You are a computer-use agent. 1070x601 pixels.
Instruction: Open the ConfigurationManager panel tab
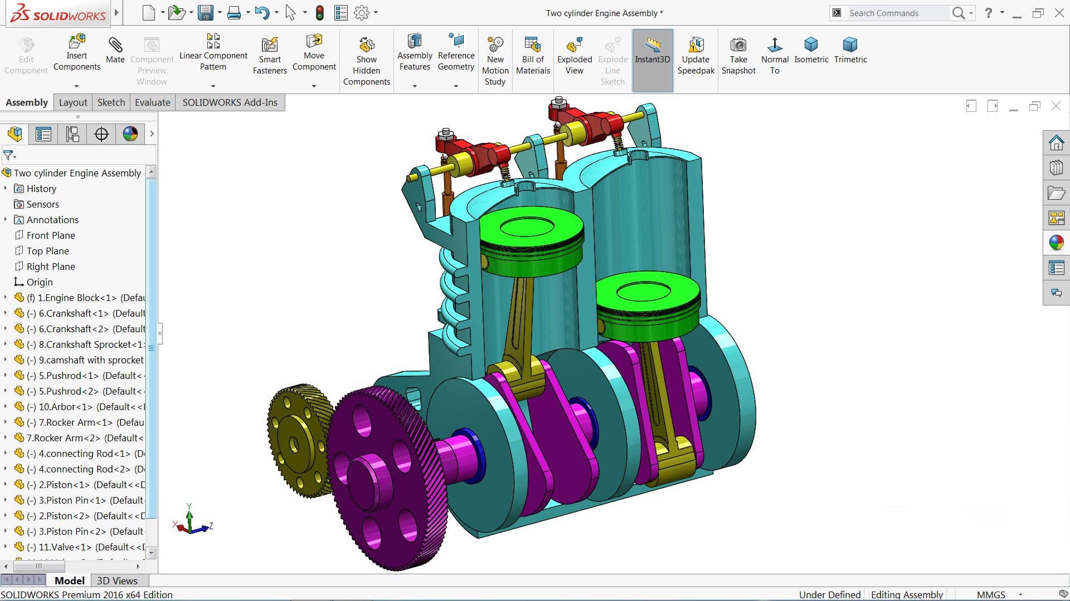click(x=72, y=134)
